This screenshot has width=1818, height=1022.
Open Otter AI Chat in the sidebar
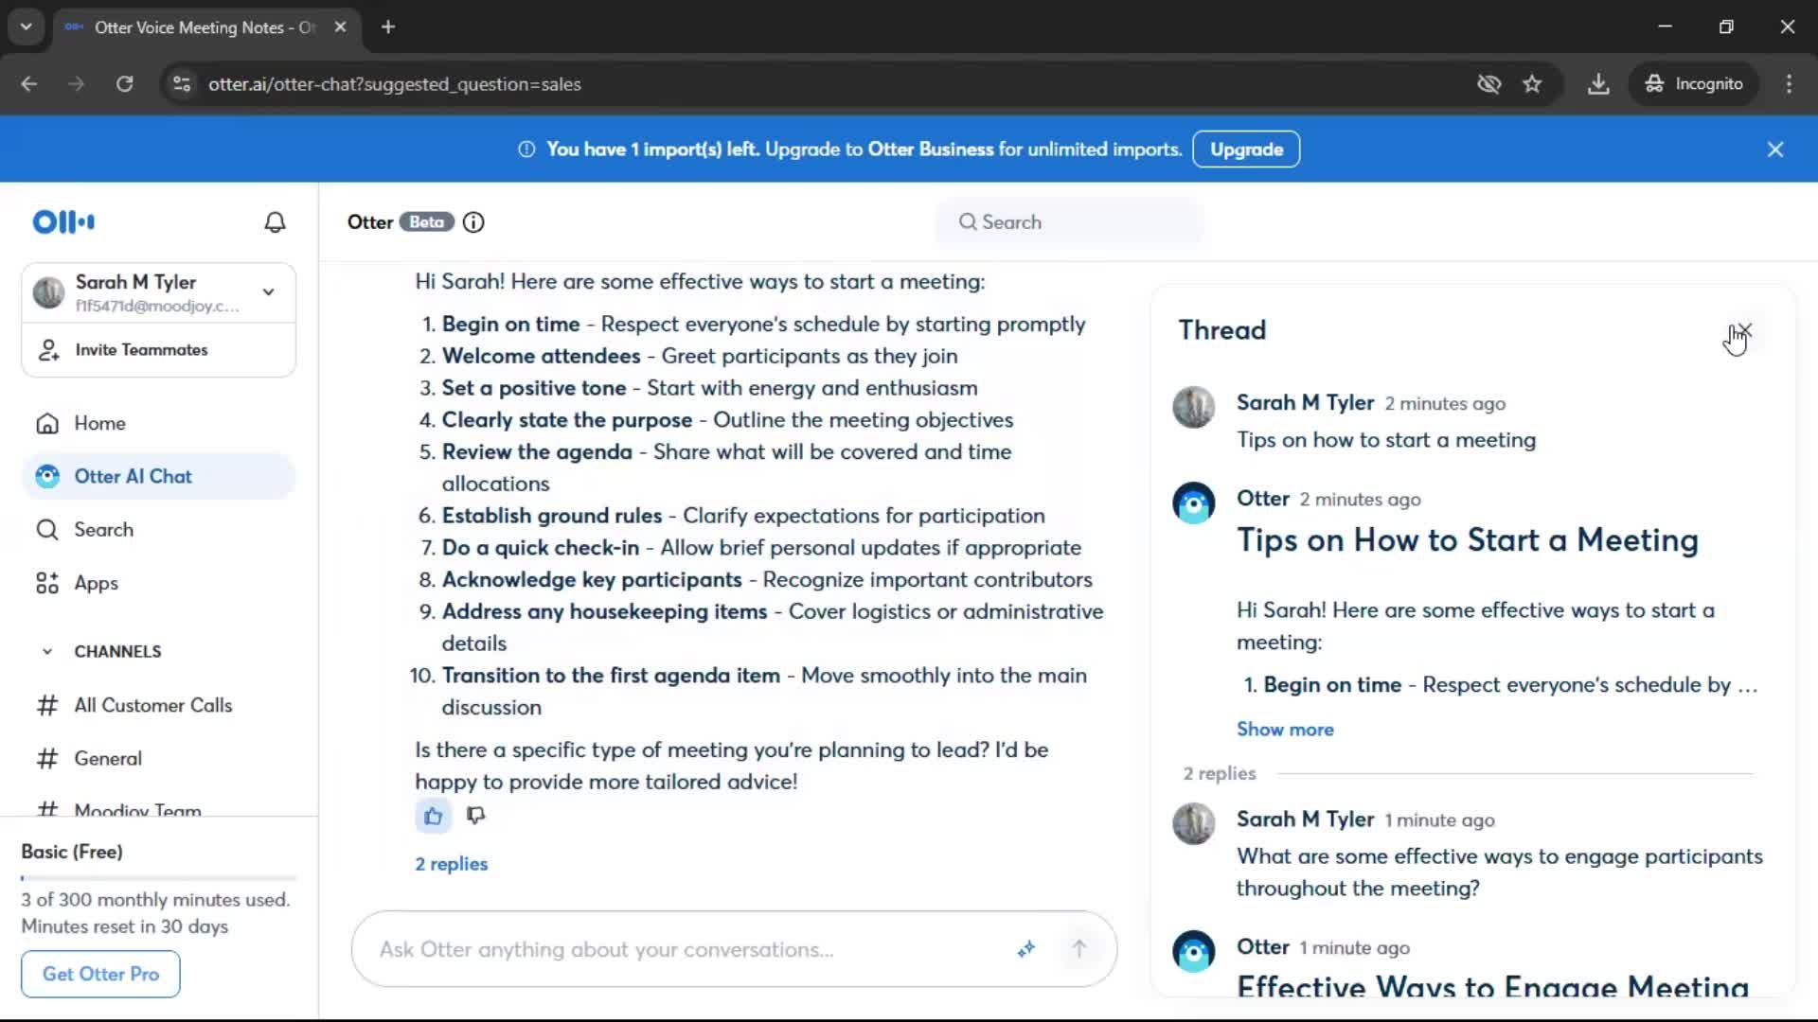click(158, 476)
